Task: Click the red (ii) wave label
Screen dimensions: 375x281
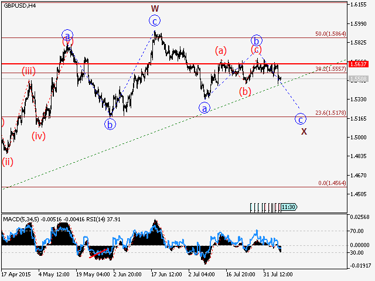Action: (x=8, y=162)
